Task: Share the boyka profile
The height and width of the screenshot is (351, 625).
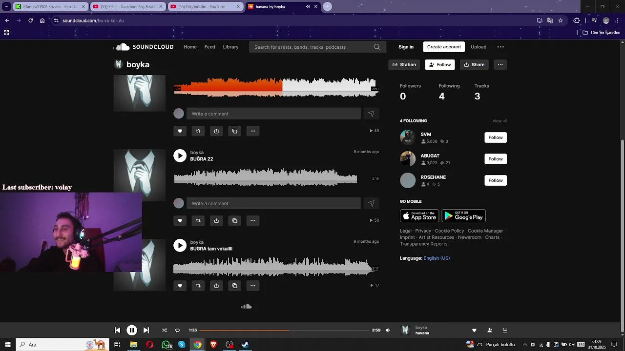Action: click(474, 65)
